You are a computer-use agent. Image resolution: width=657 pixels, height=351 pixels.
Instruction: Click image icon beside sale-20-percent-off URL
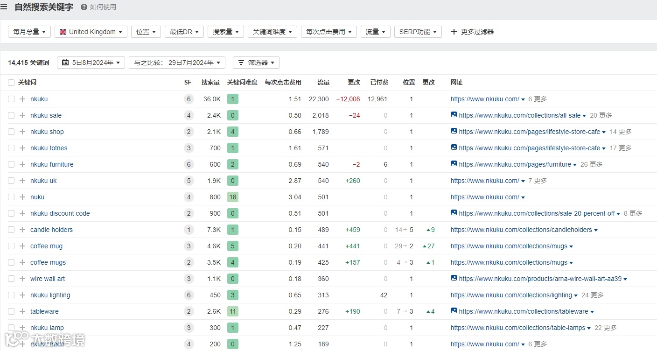click(454, 213)
